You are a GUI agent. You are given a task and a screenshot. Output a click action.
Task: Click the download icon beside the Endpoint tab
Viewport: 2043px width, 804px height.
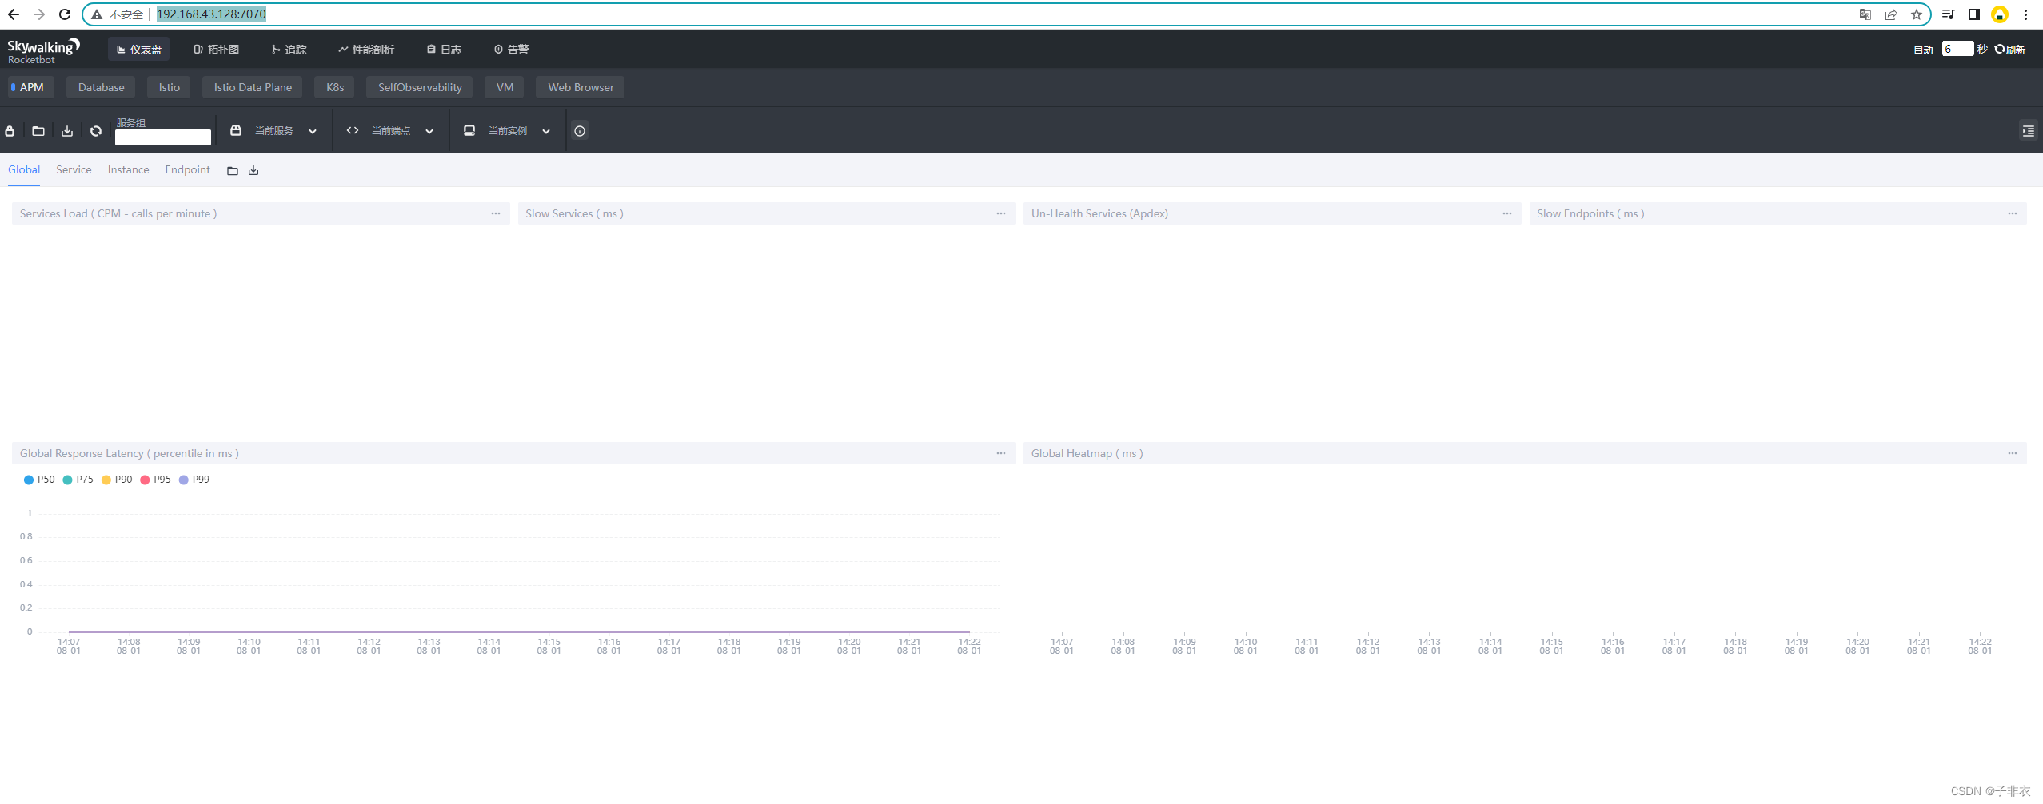(x=253, y=171)
